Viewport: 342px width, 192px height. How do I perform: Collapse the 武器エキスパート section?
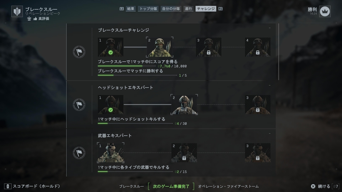(270, 133)
